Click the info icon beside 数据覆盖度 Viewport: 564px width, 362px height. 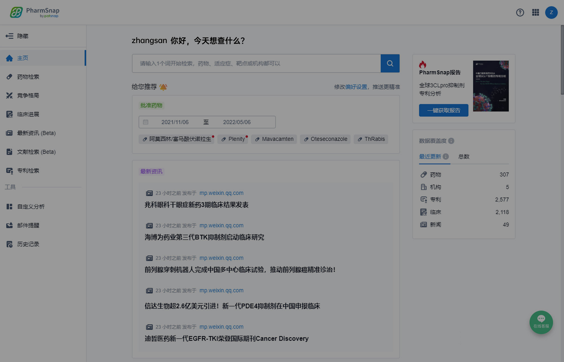(x=451, y=141)
